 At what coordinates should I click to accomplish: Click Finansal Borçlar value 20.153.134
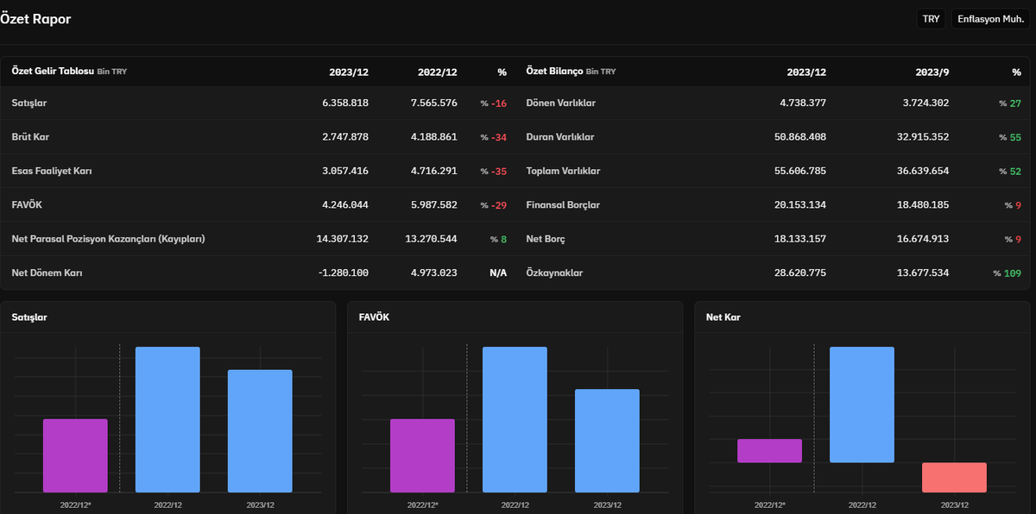(799, 205)
